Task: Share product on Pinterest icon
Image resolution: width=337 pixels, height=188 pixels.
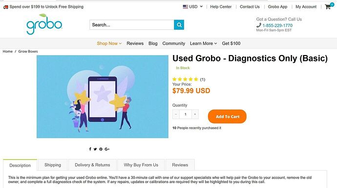Action: 101,149
